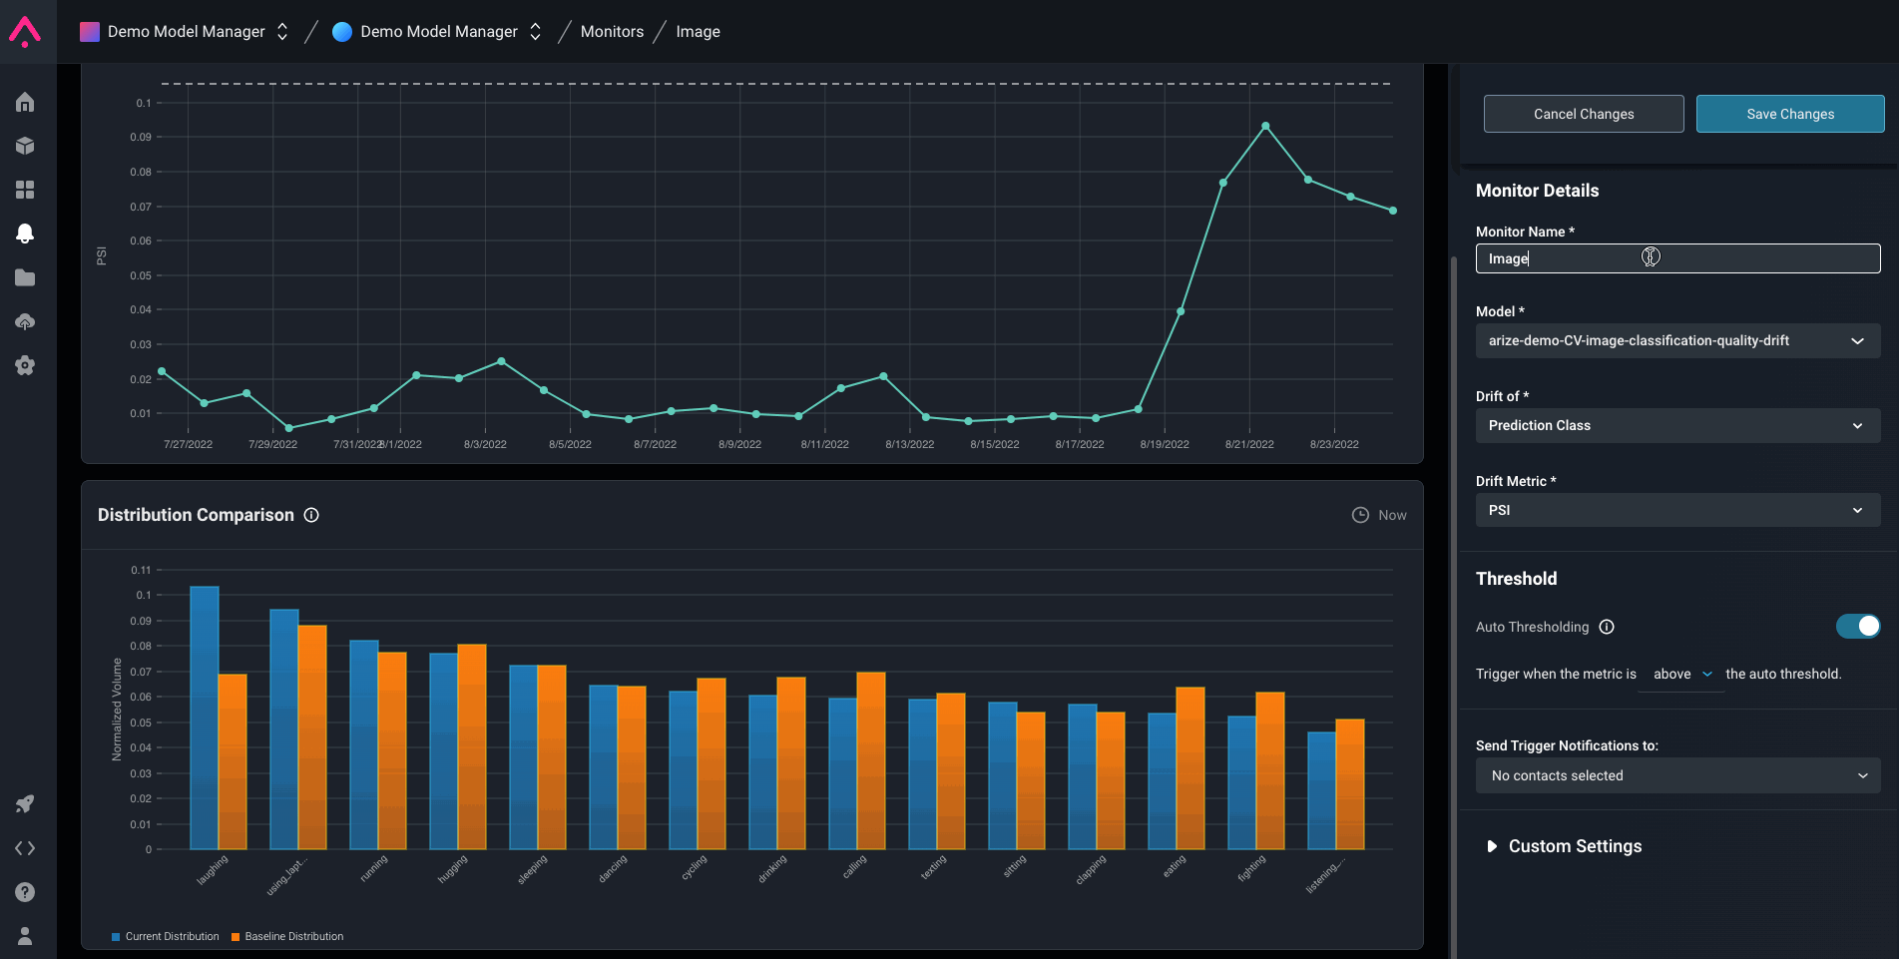Click the rocket icon in sidebar

click(x=25, y=804)
